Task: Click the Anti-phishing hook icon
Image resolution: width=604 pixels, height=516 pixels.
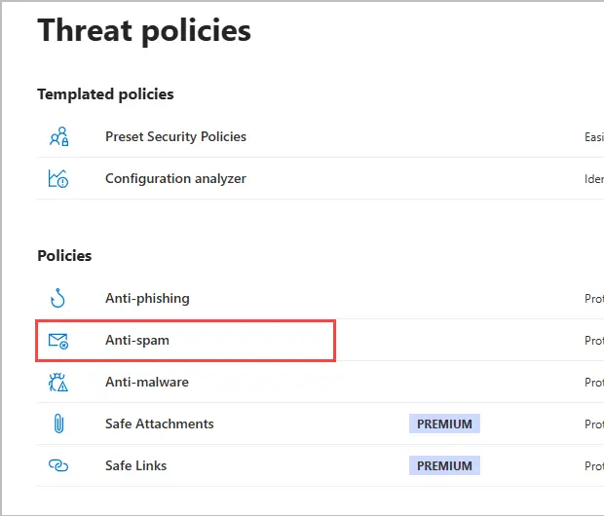Action: [58, 299]
